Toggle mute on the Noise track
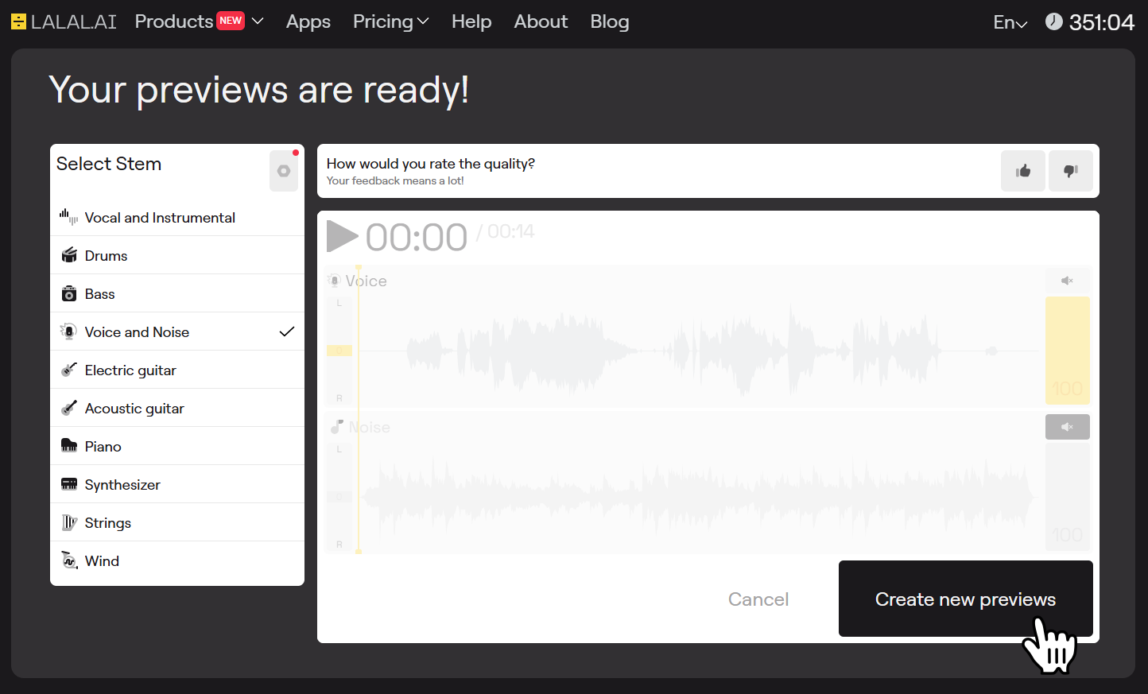 [x=1067, y=427]
